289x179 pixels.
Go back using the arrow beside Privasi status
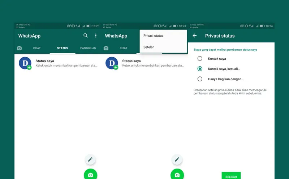pyautogui.click(x=195, y=36)
